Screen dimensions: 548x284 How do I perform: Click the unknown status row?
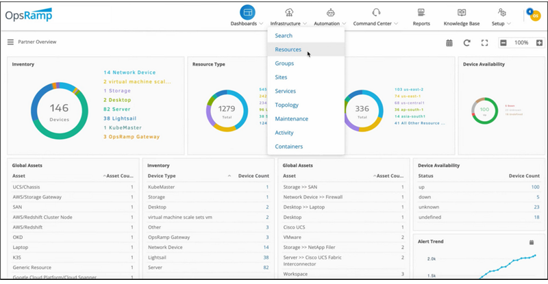point(479,207)
